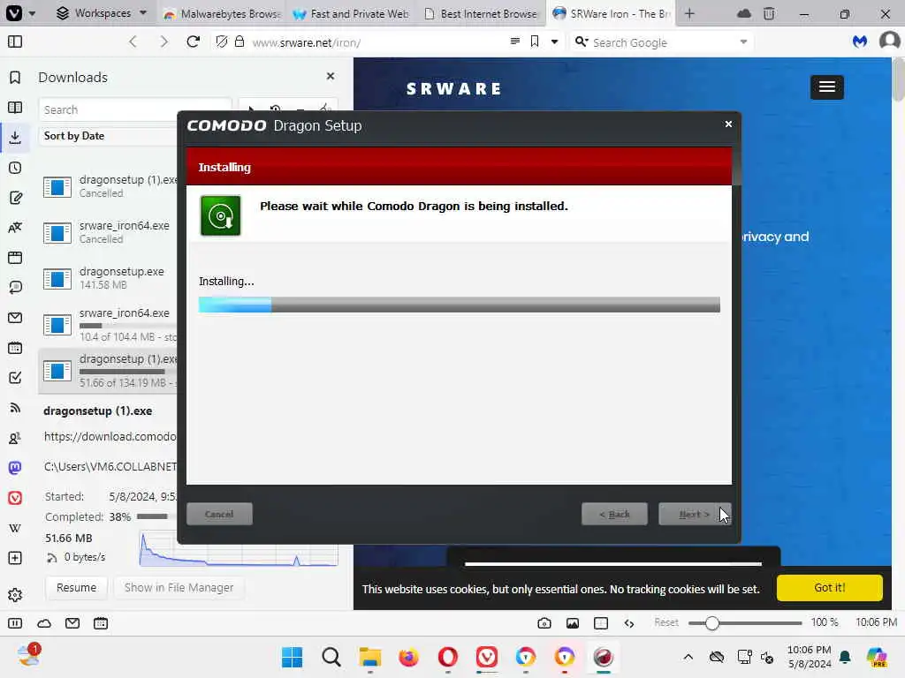Screen dimensions: 905x678
Task: Click Cancel in Comodo Dragon Setup
Action: click(219, 515)
